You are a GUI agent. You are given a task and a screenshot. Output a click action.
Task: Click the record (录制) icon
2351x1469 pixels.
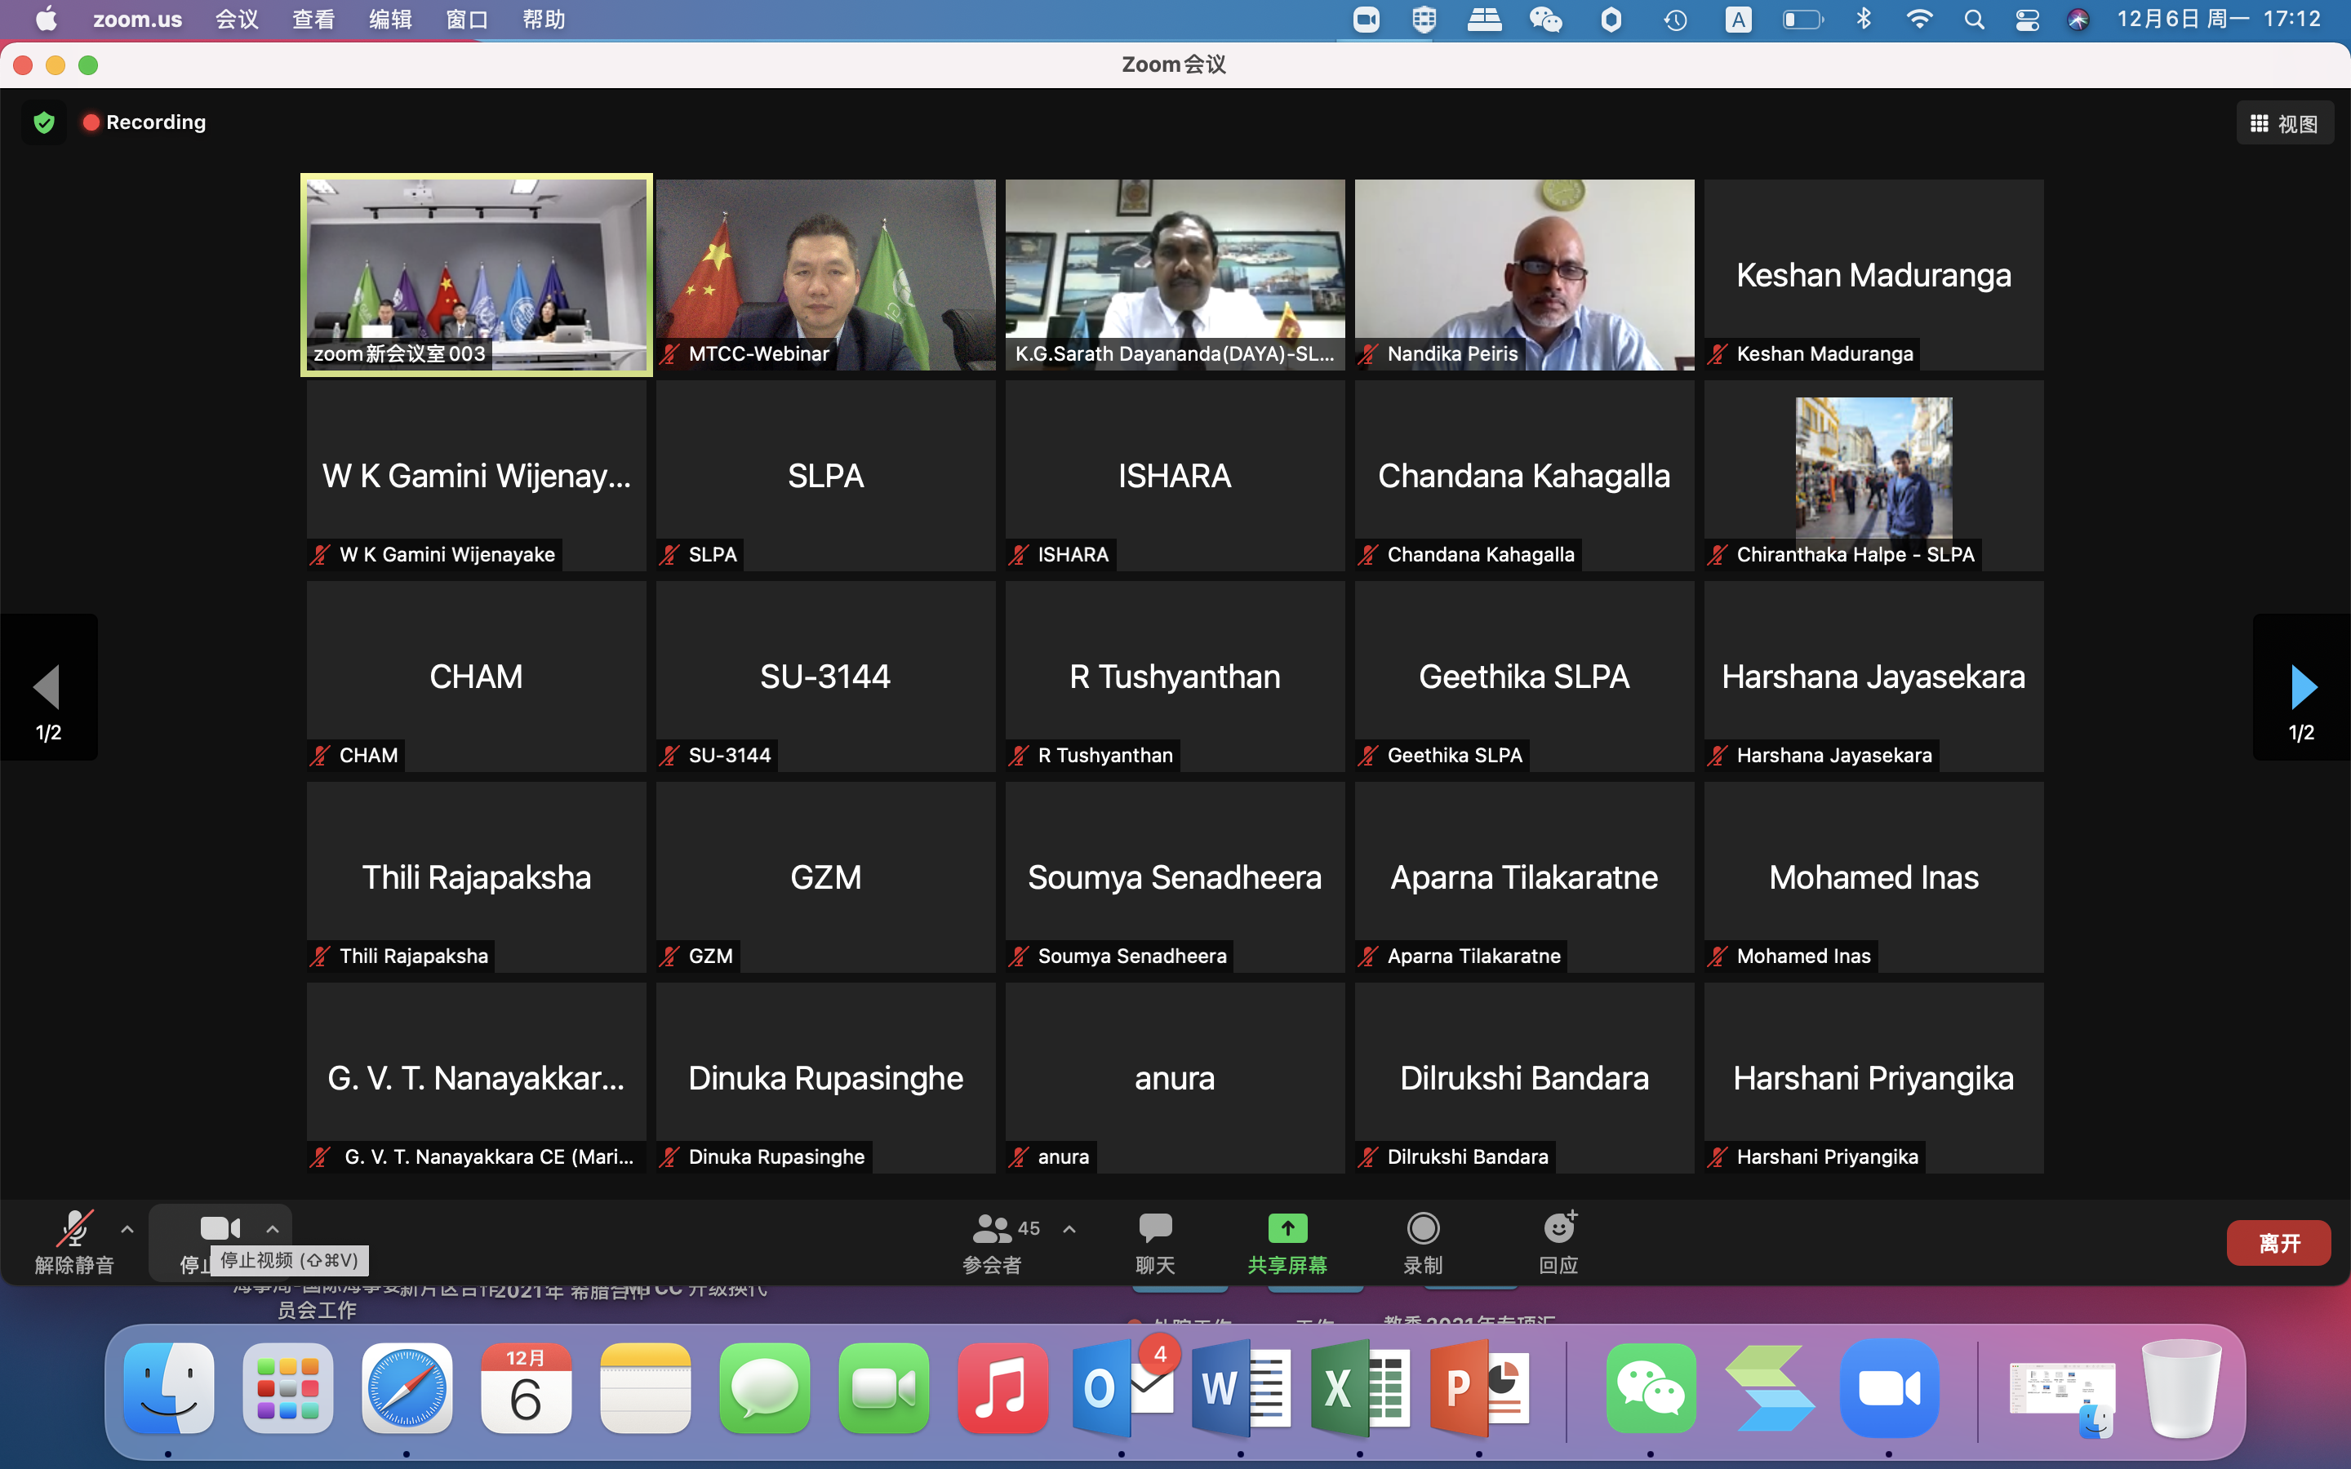click(x=1422, y=1229)
